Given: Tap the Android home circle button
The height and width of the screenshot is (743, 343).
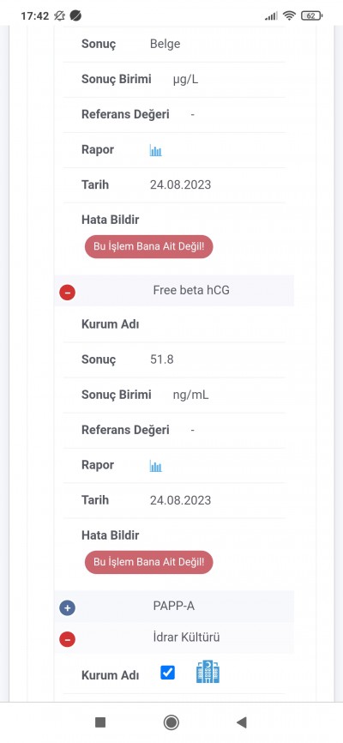Looking at the screenshot, I should click(171, 722).
